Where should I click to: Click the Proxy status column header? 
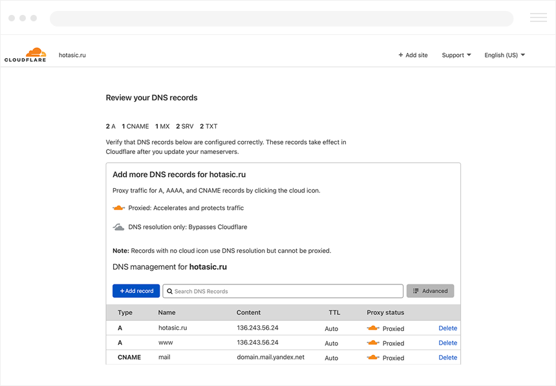coord(385,312)
